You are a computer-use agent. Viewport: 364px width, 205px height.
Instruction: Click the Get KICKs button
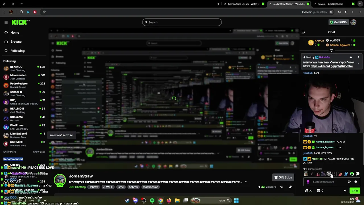[338, 22]
